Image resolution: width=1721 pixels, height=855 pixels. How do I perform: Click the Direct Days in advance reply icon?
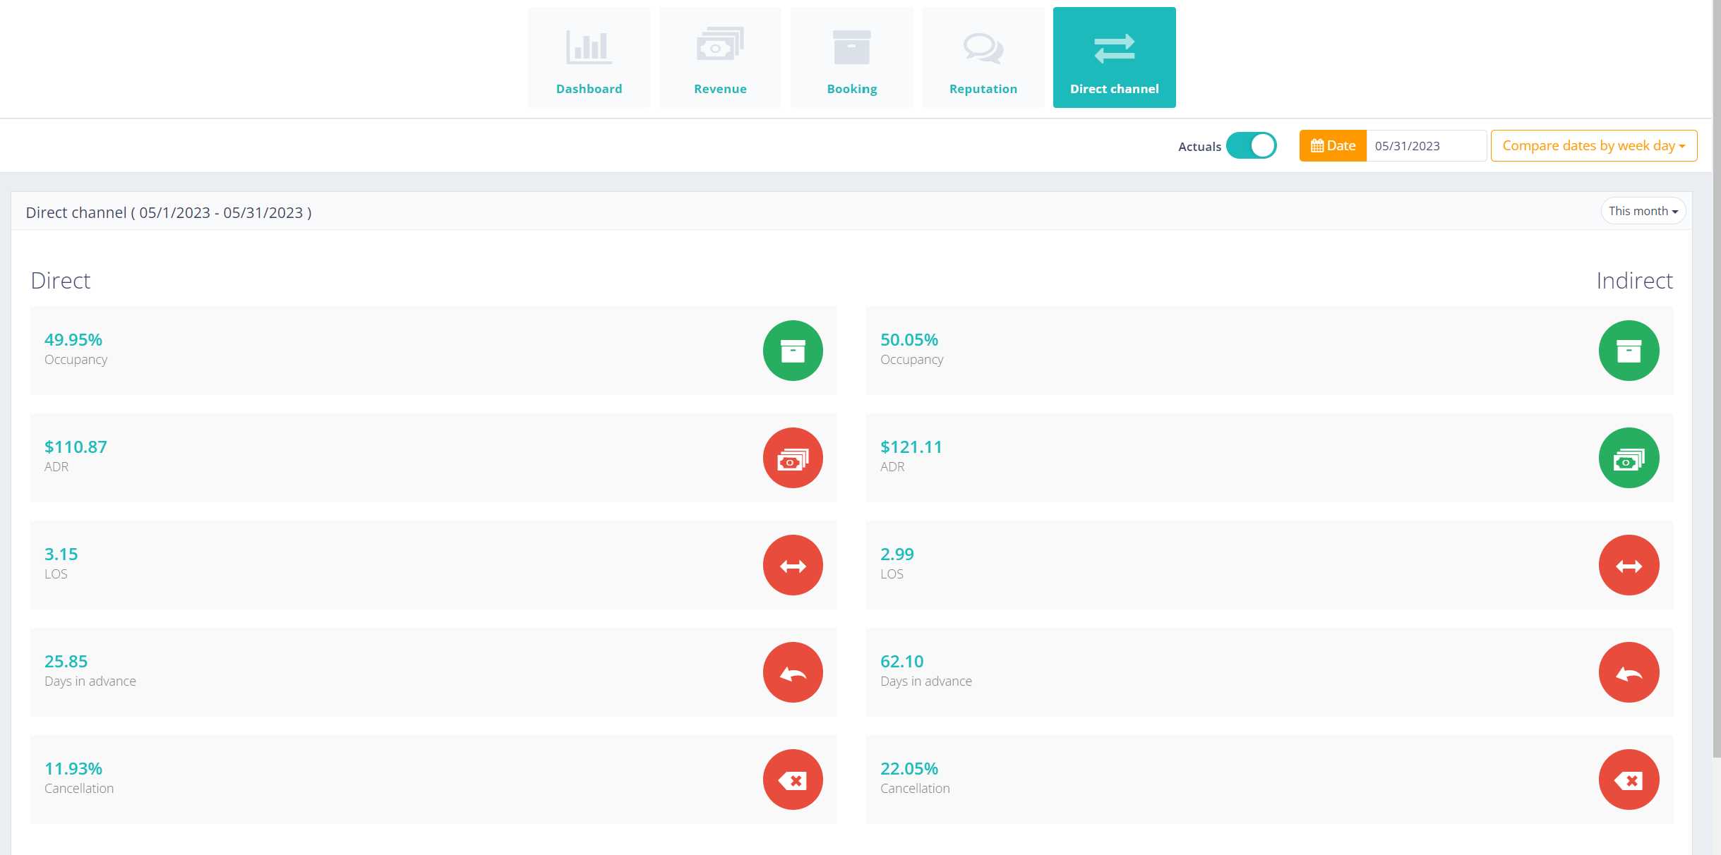click(793, 672)
